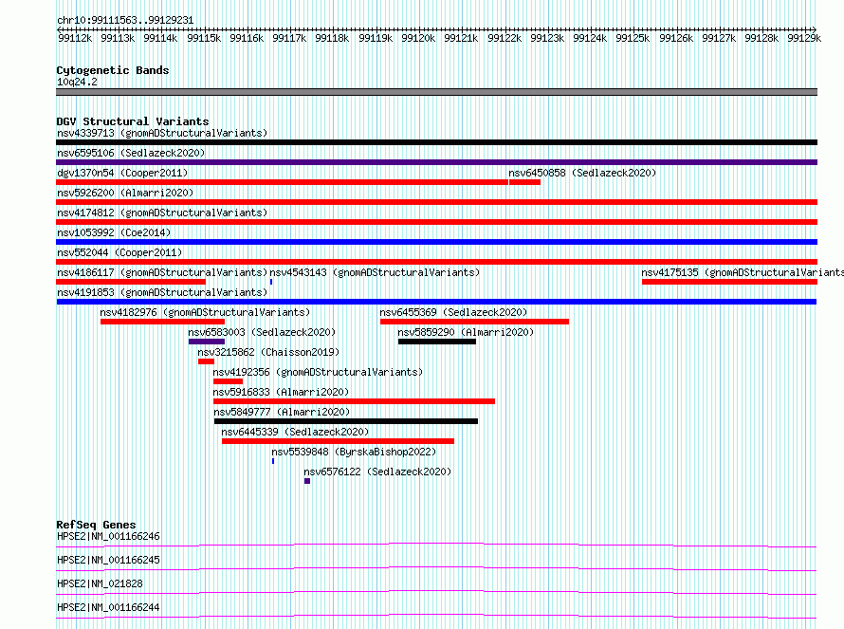Click the Cytogenetic Bands track title
The image size is (844, 629).
click(x=113, y=70)
